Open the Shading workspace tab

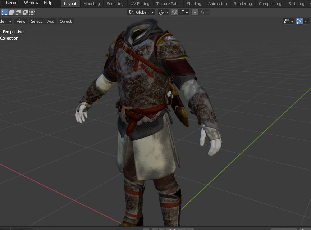coord(194,4)
